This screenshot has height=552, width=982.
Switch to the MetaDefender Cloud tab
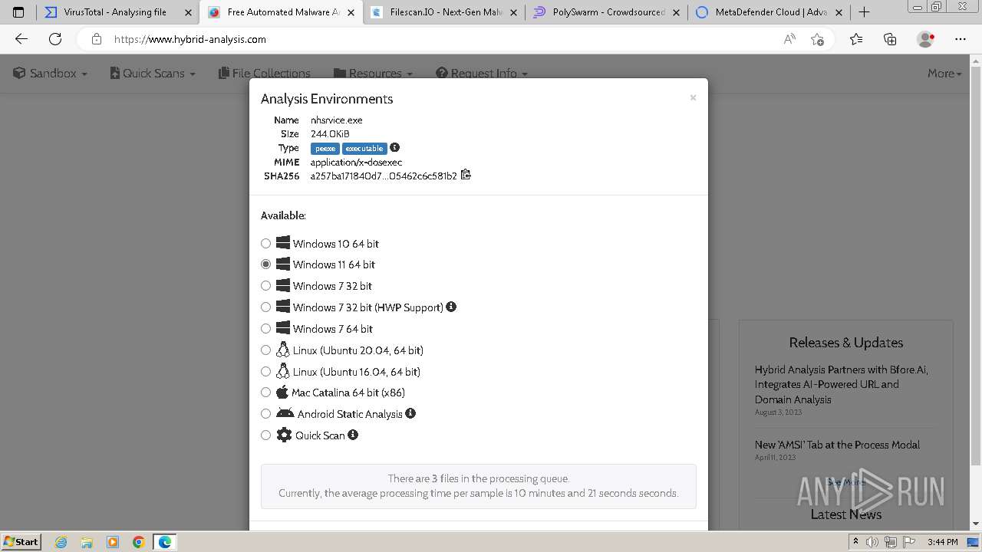[x=769, y=12]
